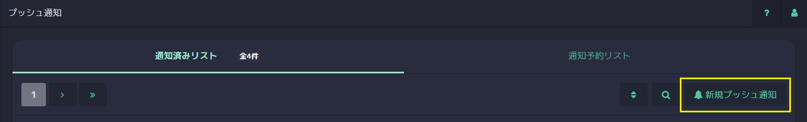Create a 新規プッシュ通知
Image resolution: width=807 pixels, height=122 pixels.
pyautogui.click(x=735, y=95)
